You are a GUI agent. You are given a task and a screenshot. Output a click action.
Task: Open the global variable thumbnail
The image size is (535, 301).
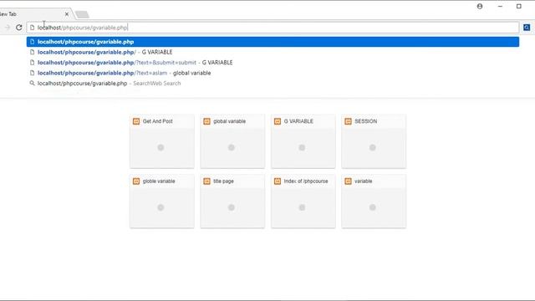(232, 141)
